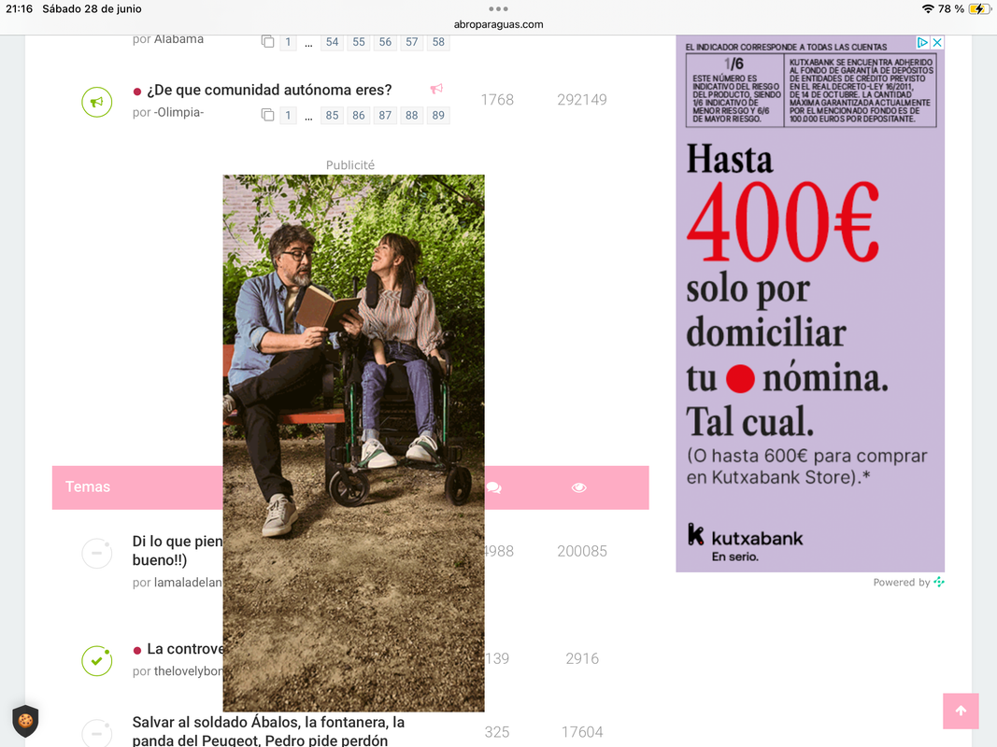Click the minus status icon beside Di lo que
Screen dimensions: 997x747
[x=96, y=553]
